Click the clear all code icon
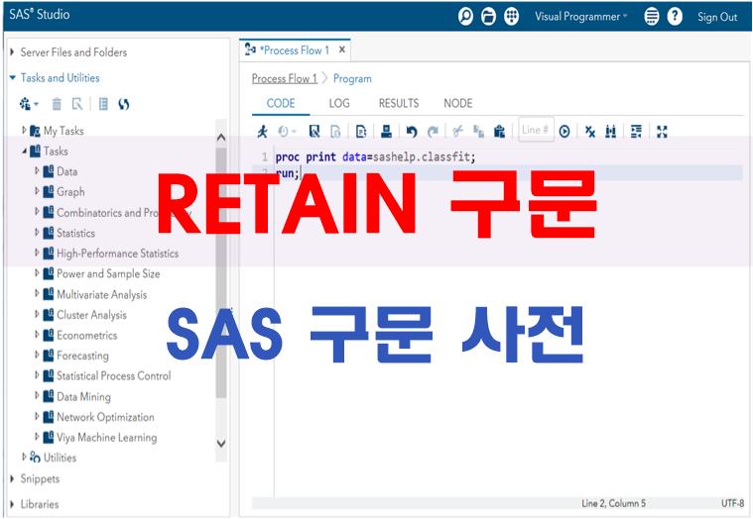The image size is (753, 519). [x=590, y=132]
